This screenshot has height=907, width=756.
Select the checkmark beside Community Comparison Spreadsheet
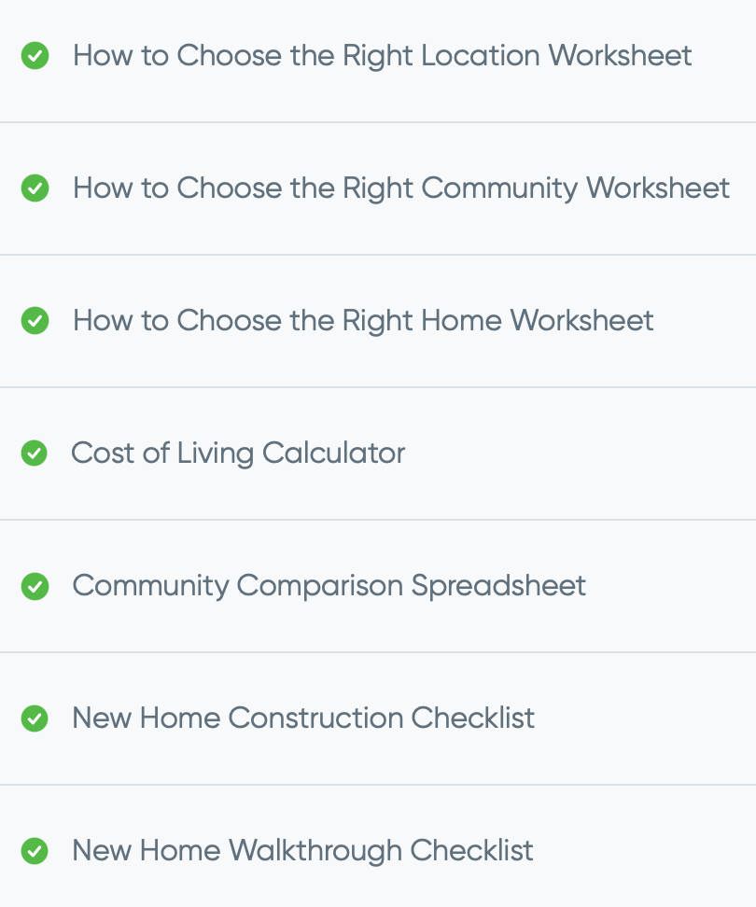35,586
